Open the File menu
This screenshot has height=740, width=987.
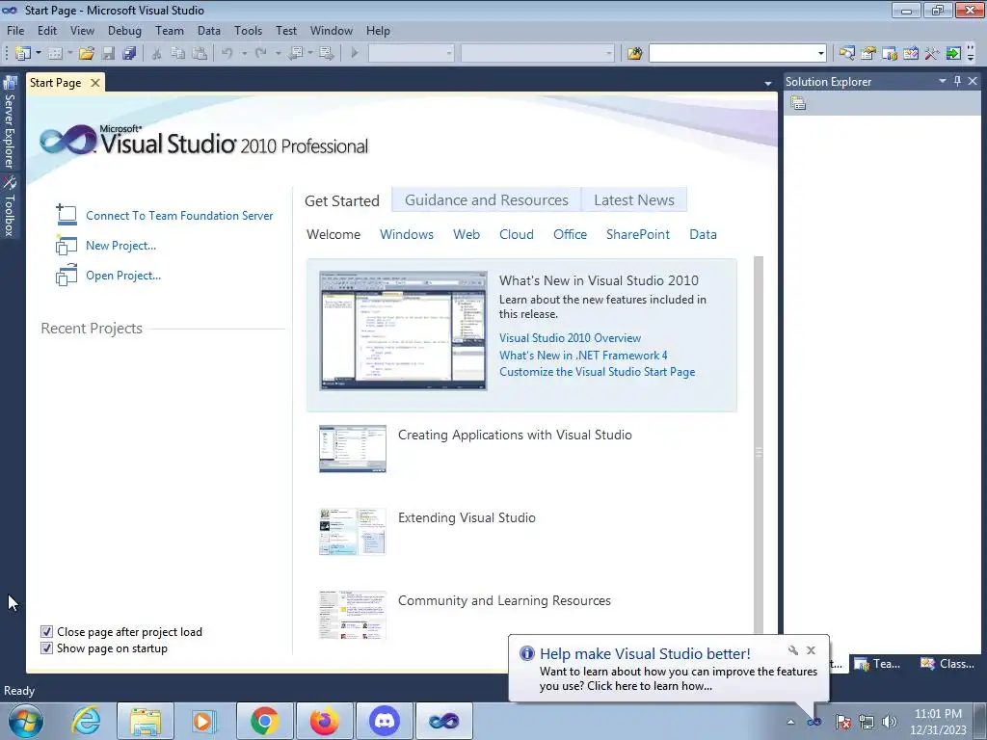pyautogui.click(x=15, y=30)
